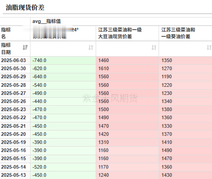Click the 1330 value cell
212x179 pixels.
coord(185,126)
